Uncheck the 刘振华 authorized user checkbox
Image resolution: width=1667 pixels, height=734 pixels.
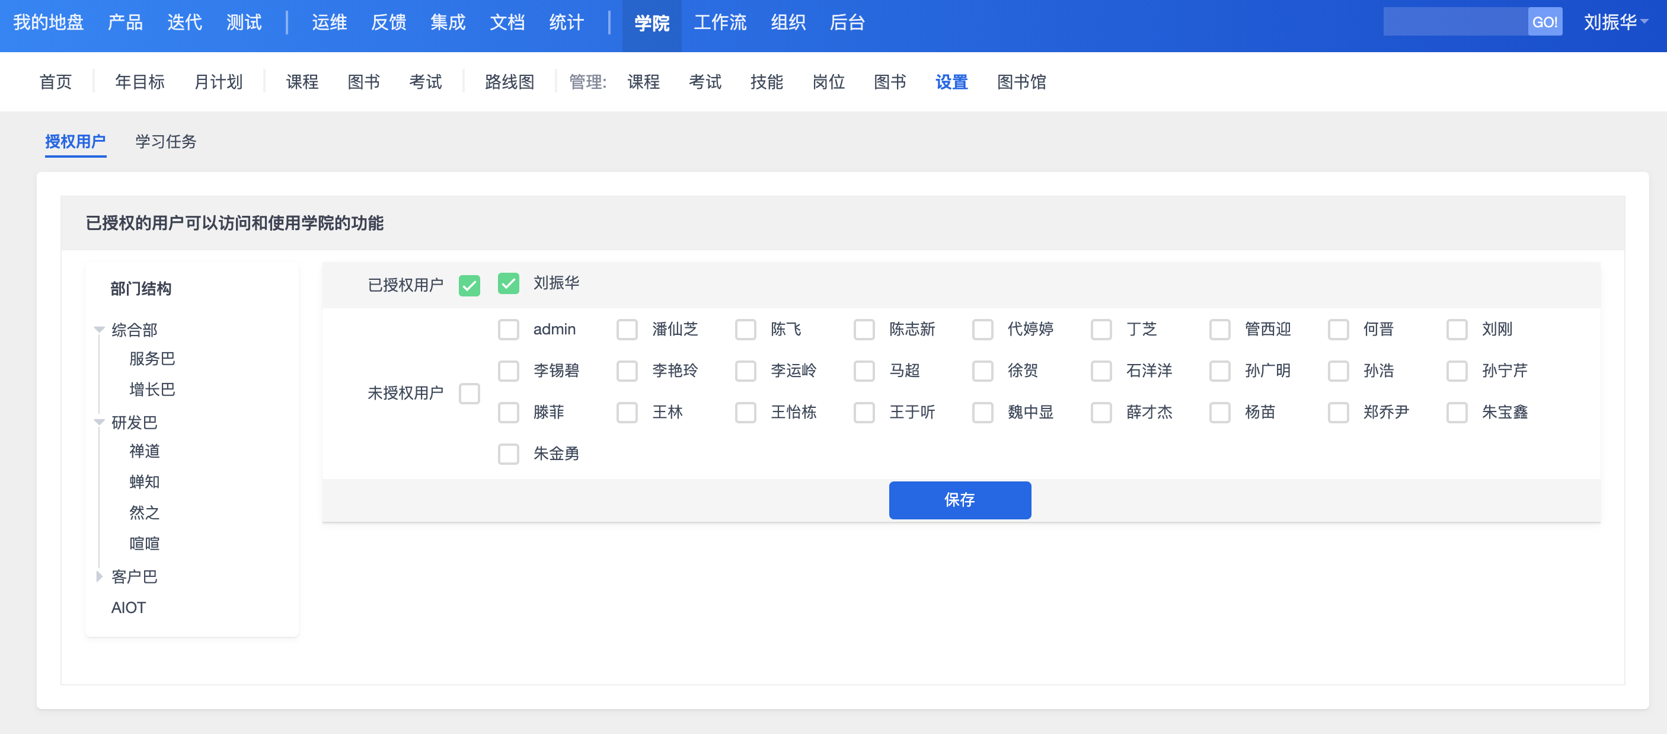[508, 283]
